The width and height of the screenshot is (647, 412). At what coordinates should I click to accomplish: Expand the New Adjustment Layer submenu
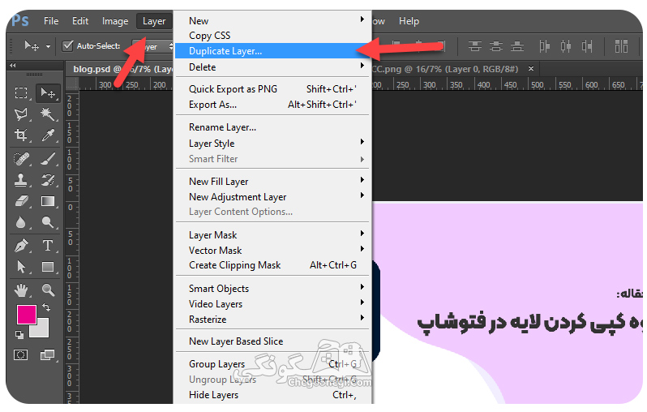tap(362, 195)
